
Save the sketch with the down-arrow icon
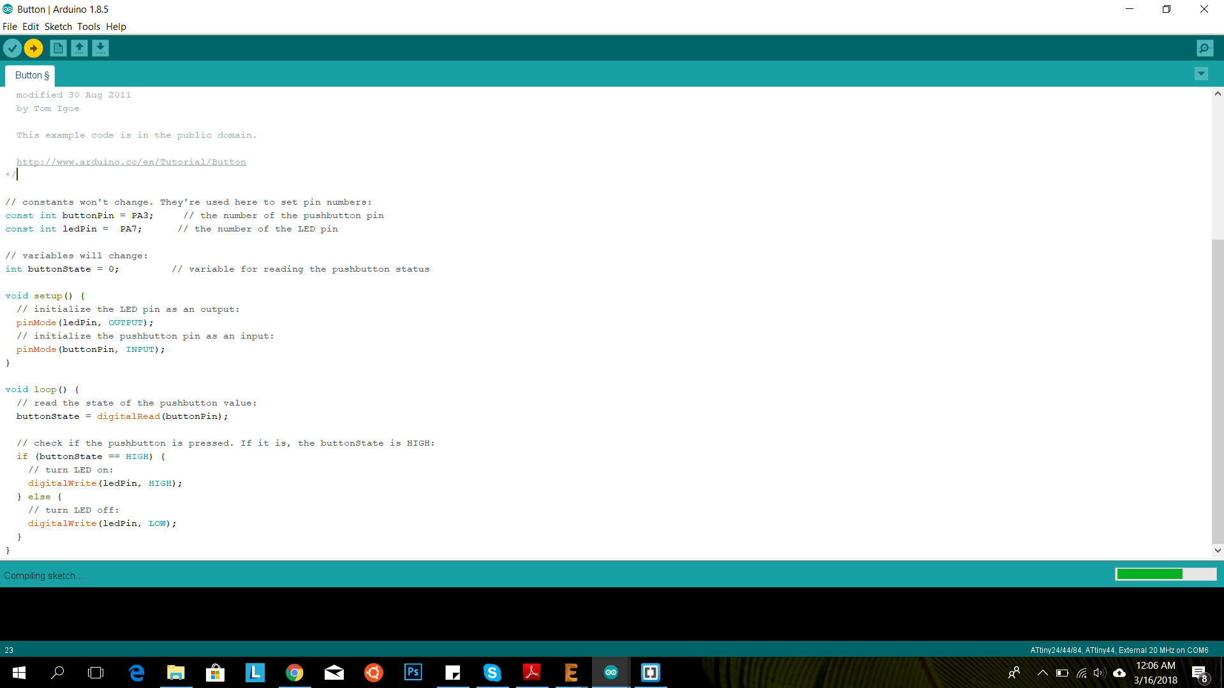pyautogui.click(x=100, y=48)
